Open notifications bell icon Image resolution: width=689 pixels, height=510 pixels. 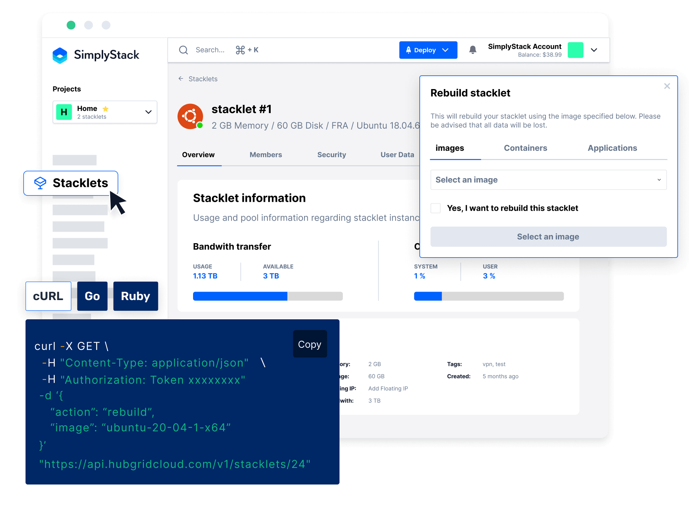click(473, 50)
